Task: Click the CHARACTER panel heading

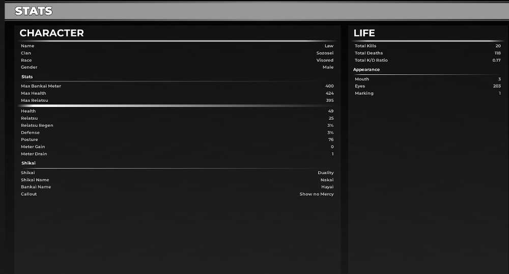Action: pos(51,33)
